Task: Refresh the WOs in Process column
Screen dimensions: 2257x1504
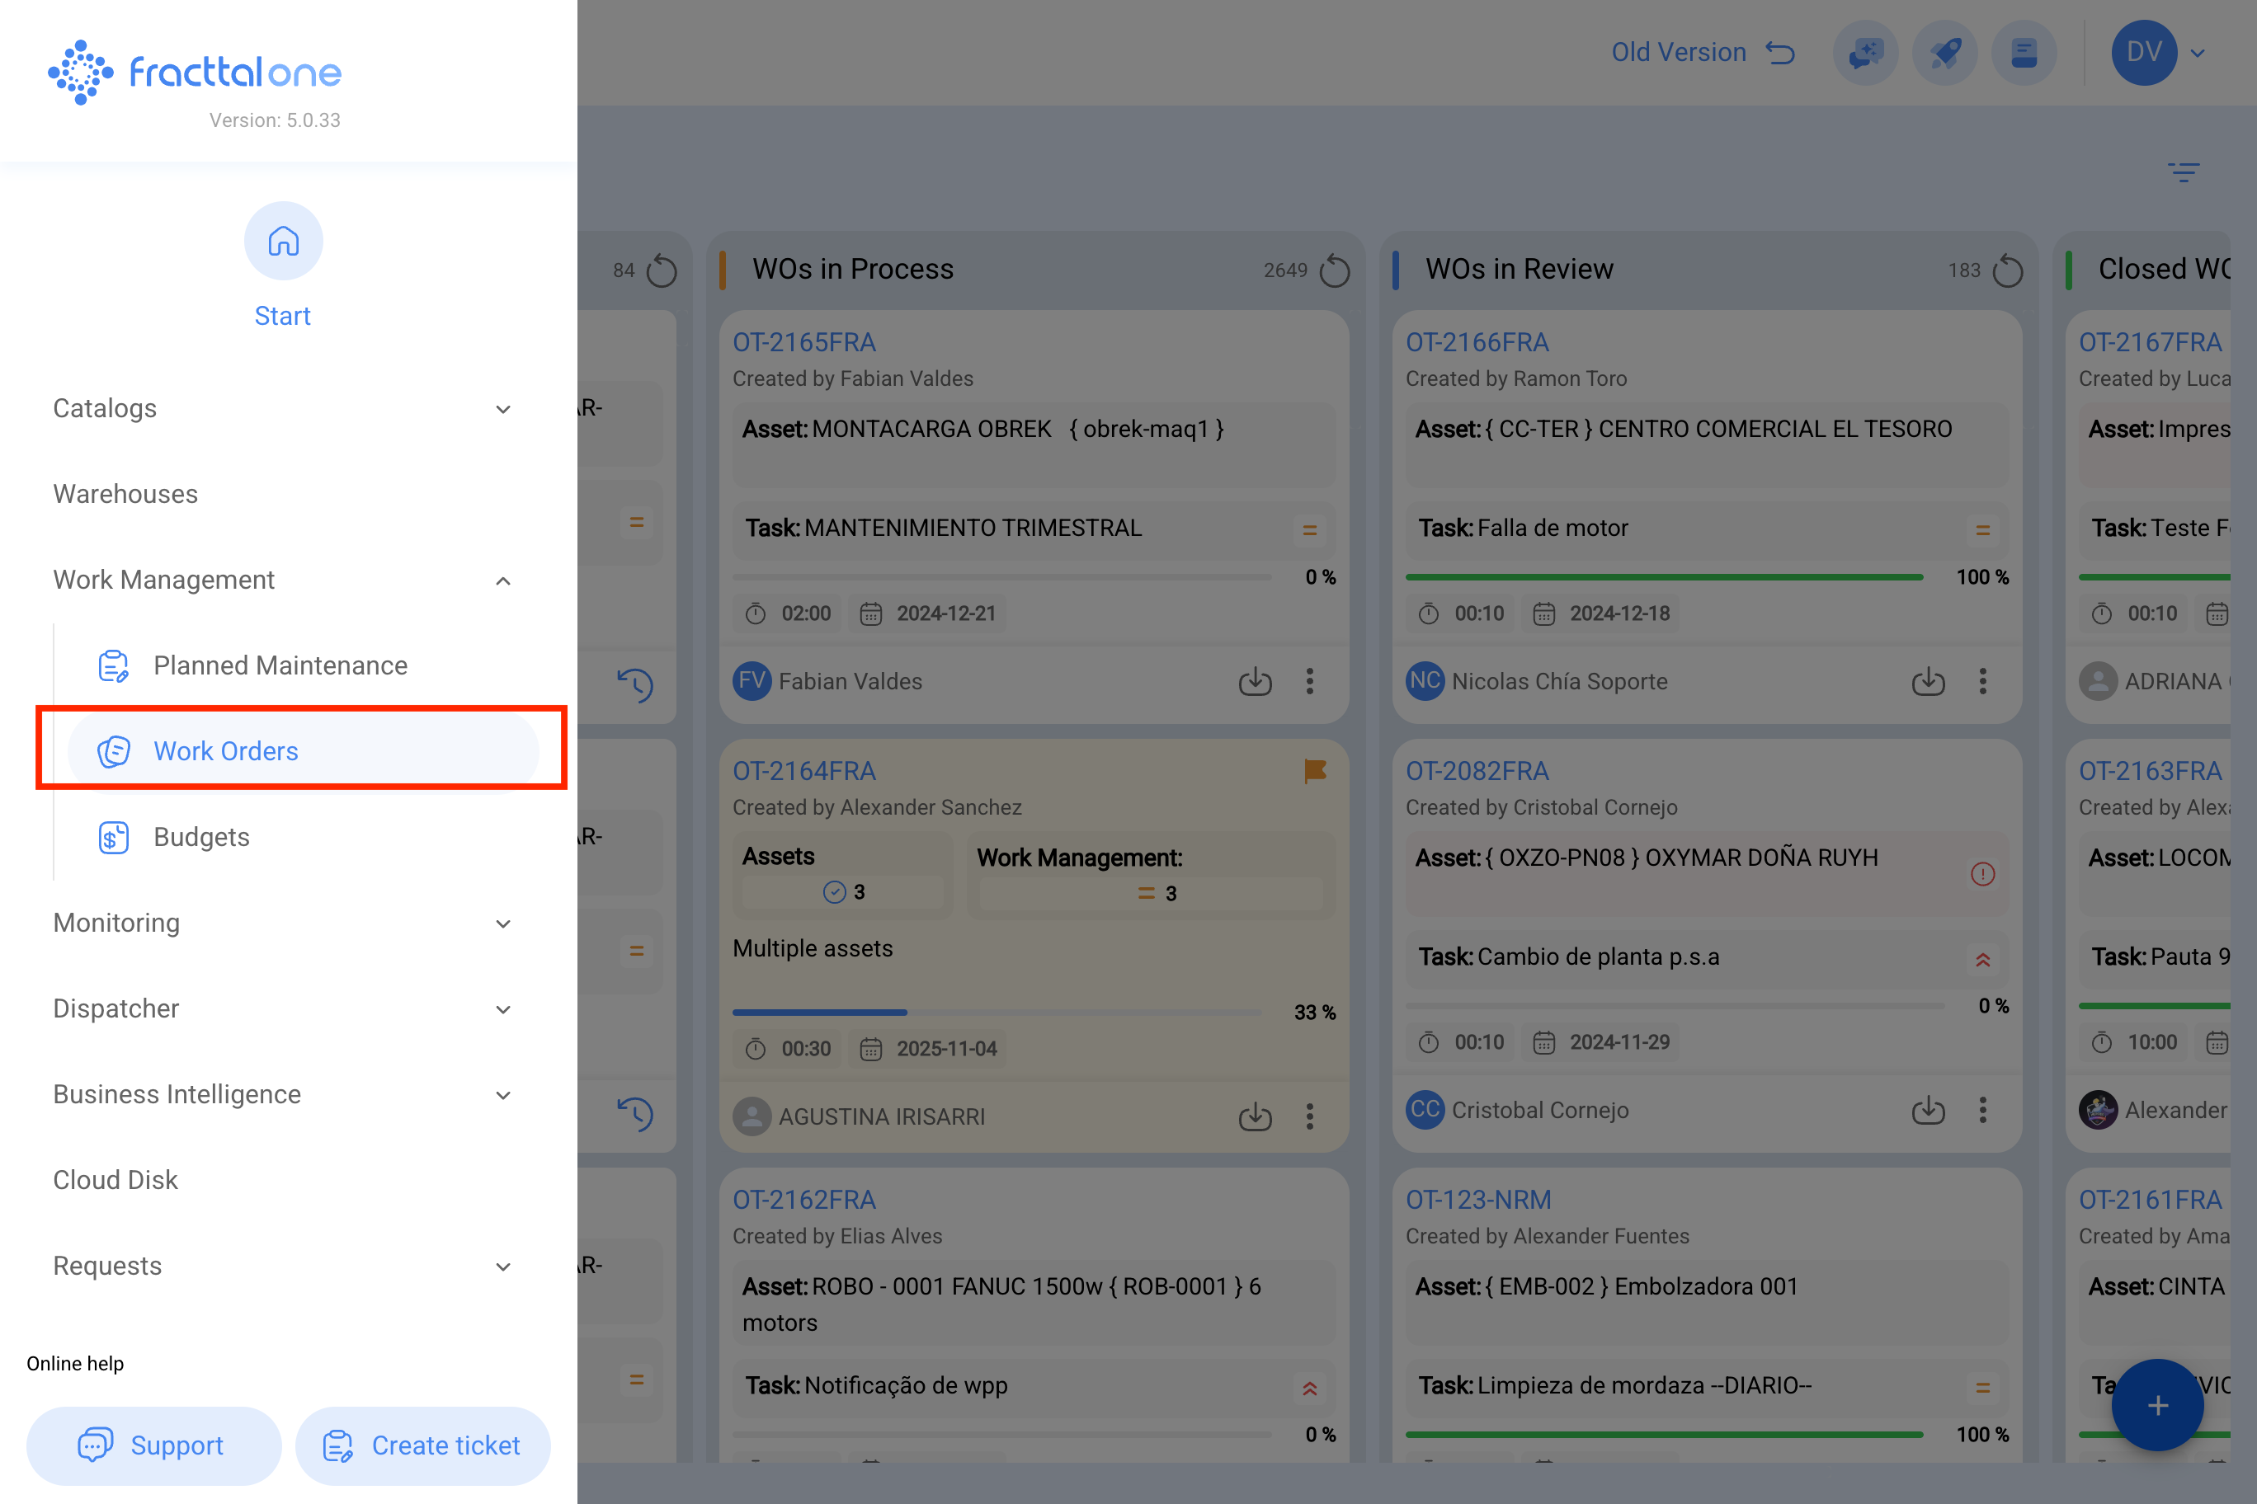Action: tap(1334, 270)
